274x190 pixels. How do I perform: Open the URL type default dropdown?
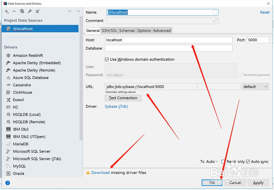(x=255, y=87)
